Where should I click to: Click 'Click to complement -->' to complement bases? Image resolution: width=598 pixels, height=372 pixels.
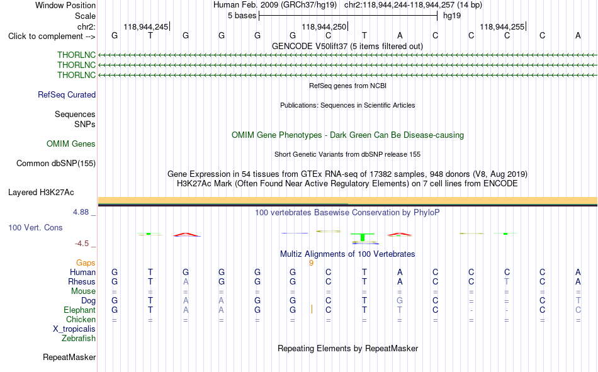(x=52, y=37)
